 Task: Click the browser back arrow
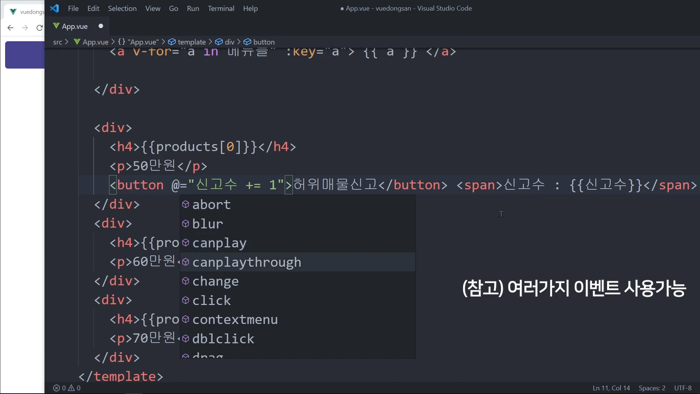pos(10,28)
